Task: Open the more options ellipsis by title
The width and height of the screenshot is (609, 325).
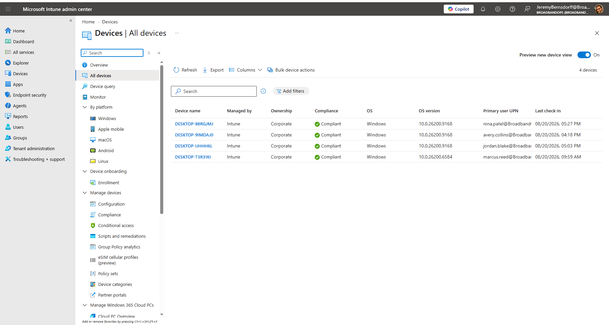Action: 177,33
